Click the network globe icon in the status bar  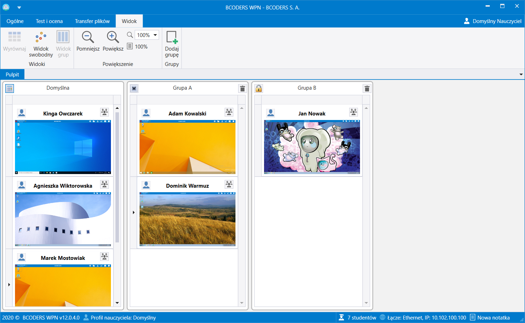click(x=383, y=317)
